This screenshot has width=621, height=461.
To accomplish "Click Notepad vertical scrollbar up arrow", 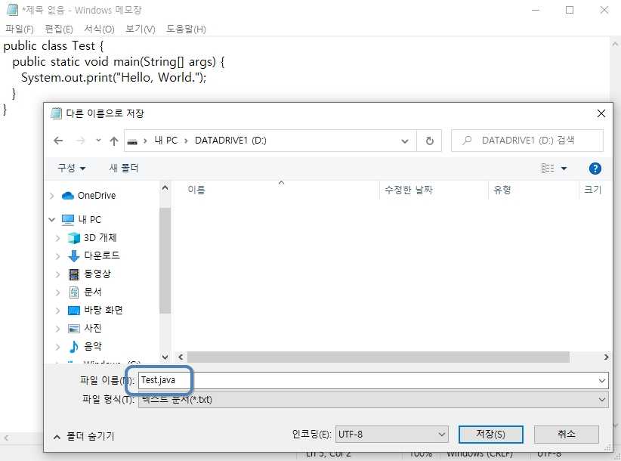I will [x=615, y=44].
